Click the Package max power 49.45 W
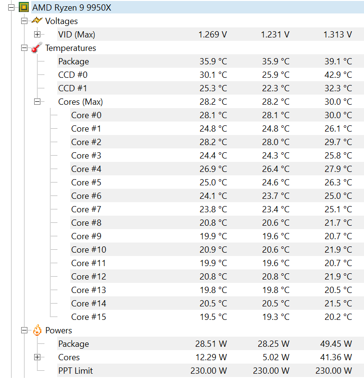 tap(336, 344)
